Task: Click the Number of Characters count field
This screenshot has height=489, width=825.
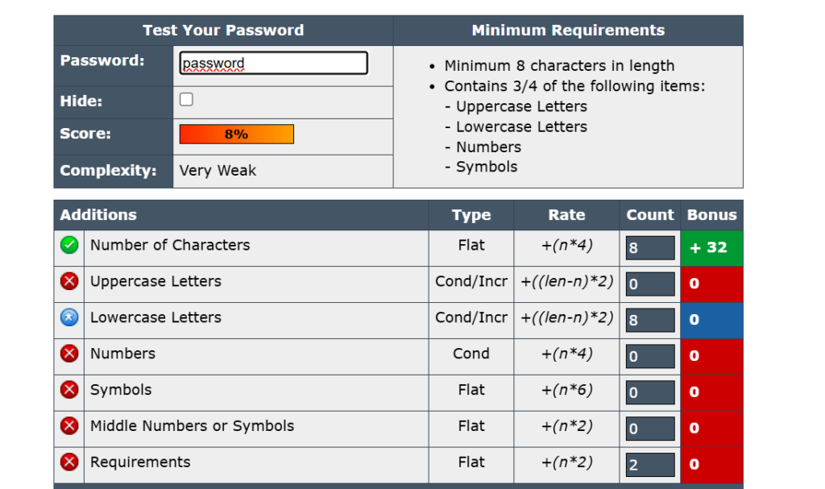Action: [650, 248]
